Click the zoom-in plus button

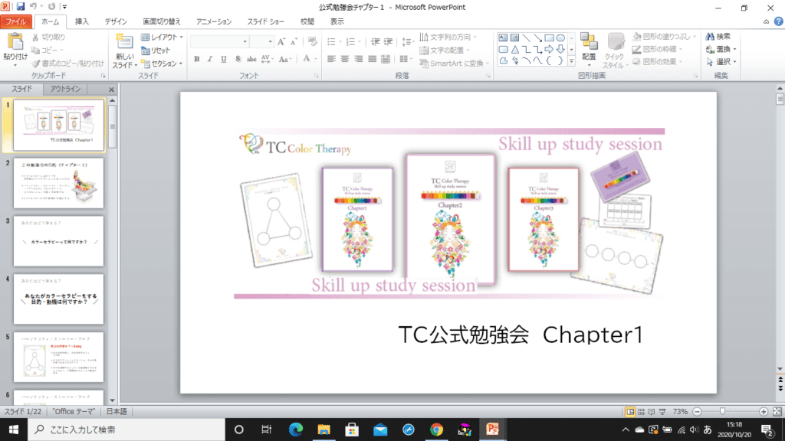pyautogui.click(x=764, y=411)
